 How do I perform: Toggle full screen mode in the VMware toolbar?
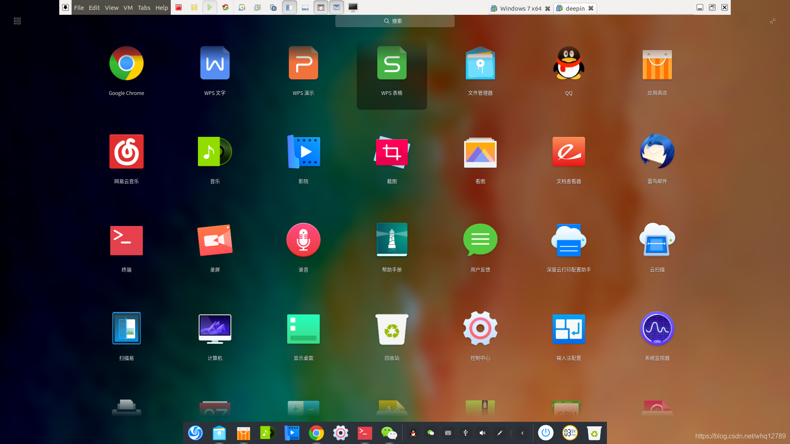click(x=321, y=7)
